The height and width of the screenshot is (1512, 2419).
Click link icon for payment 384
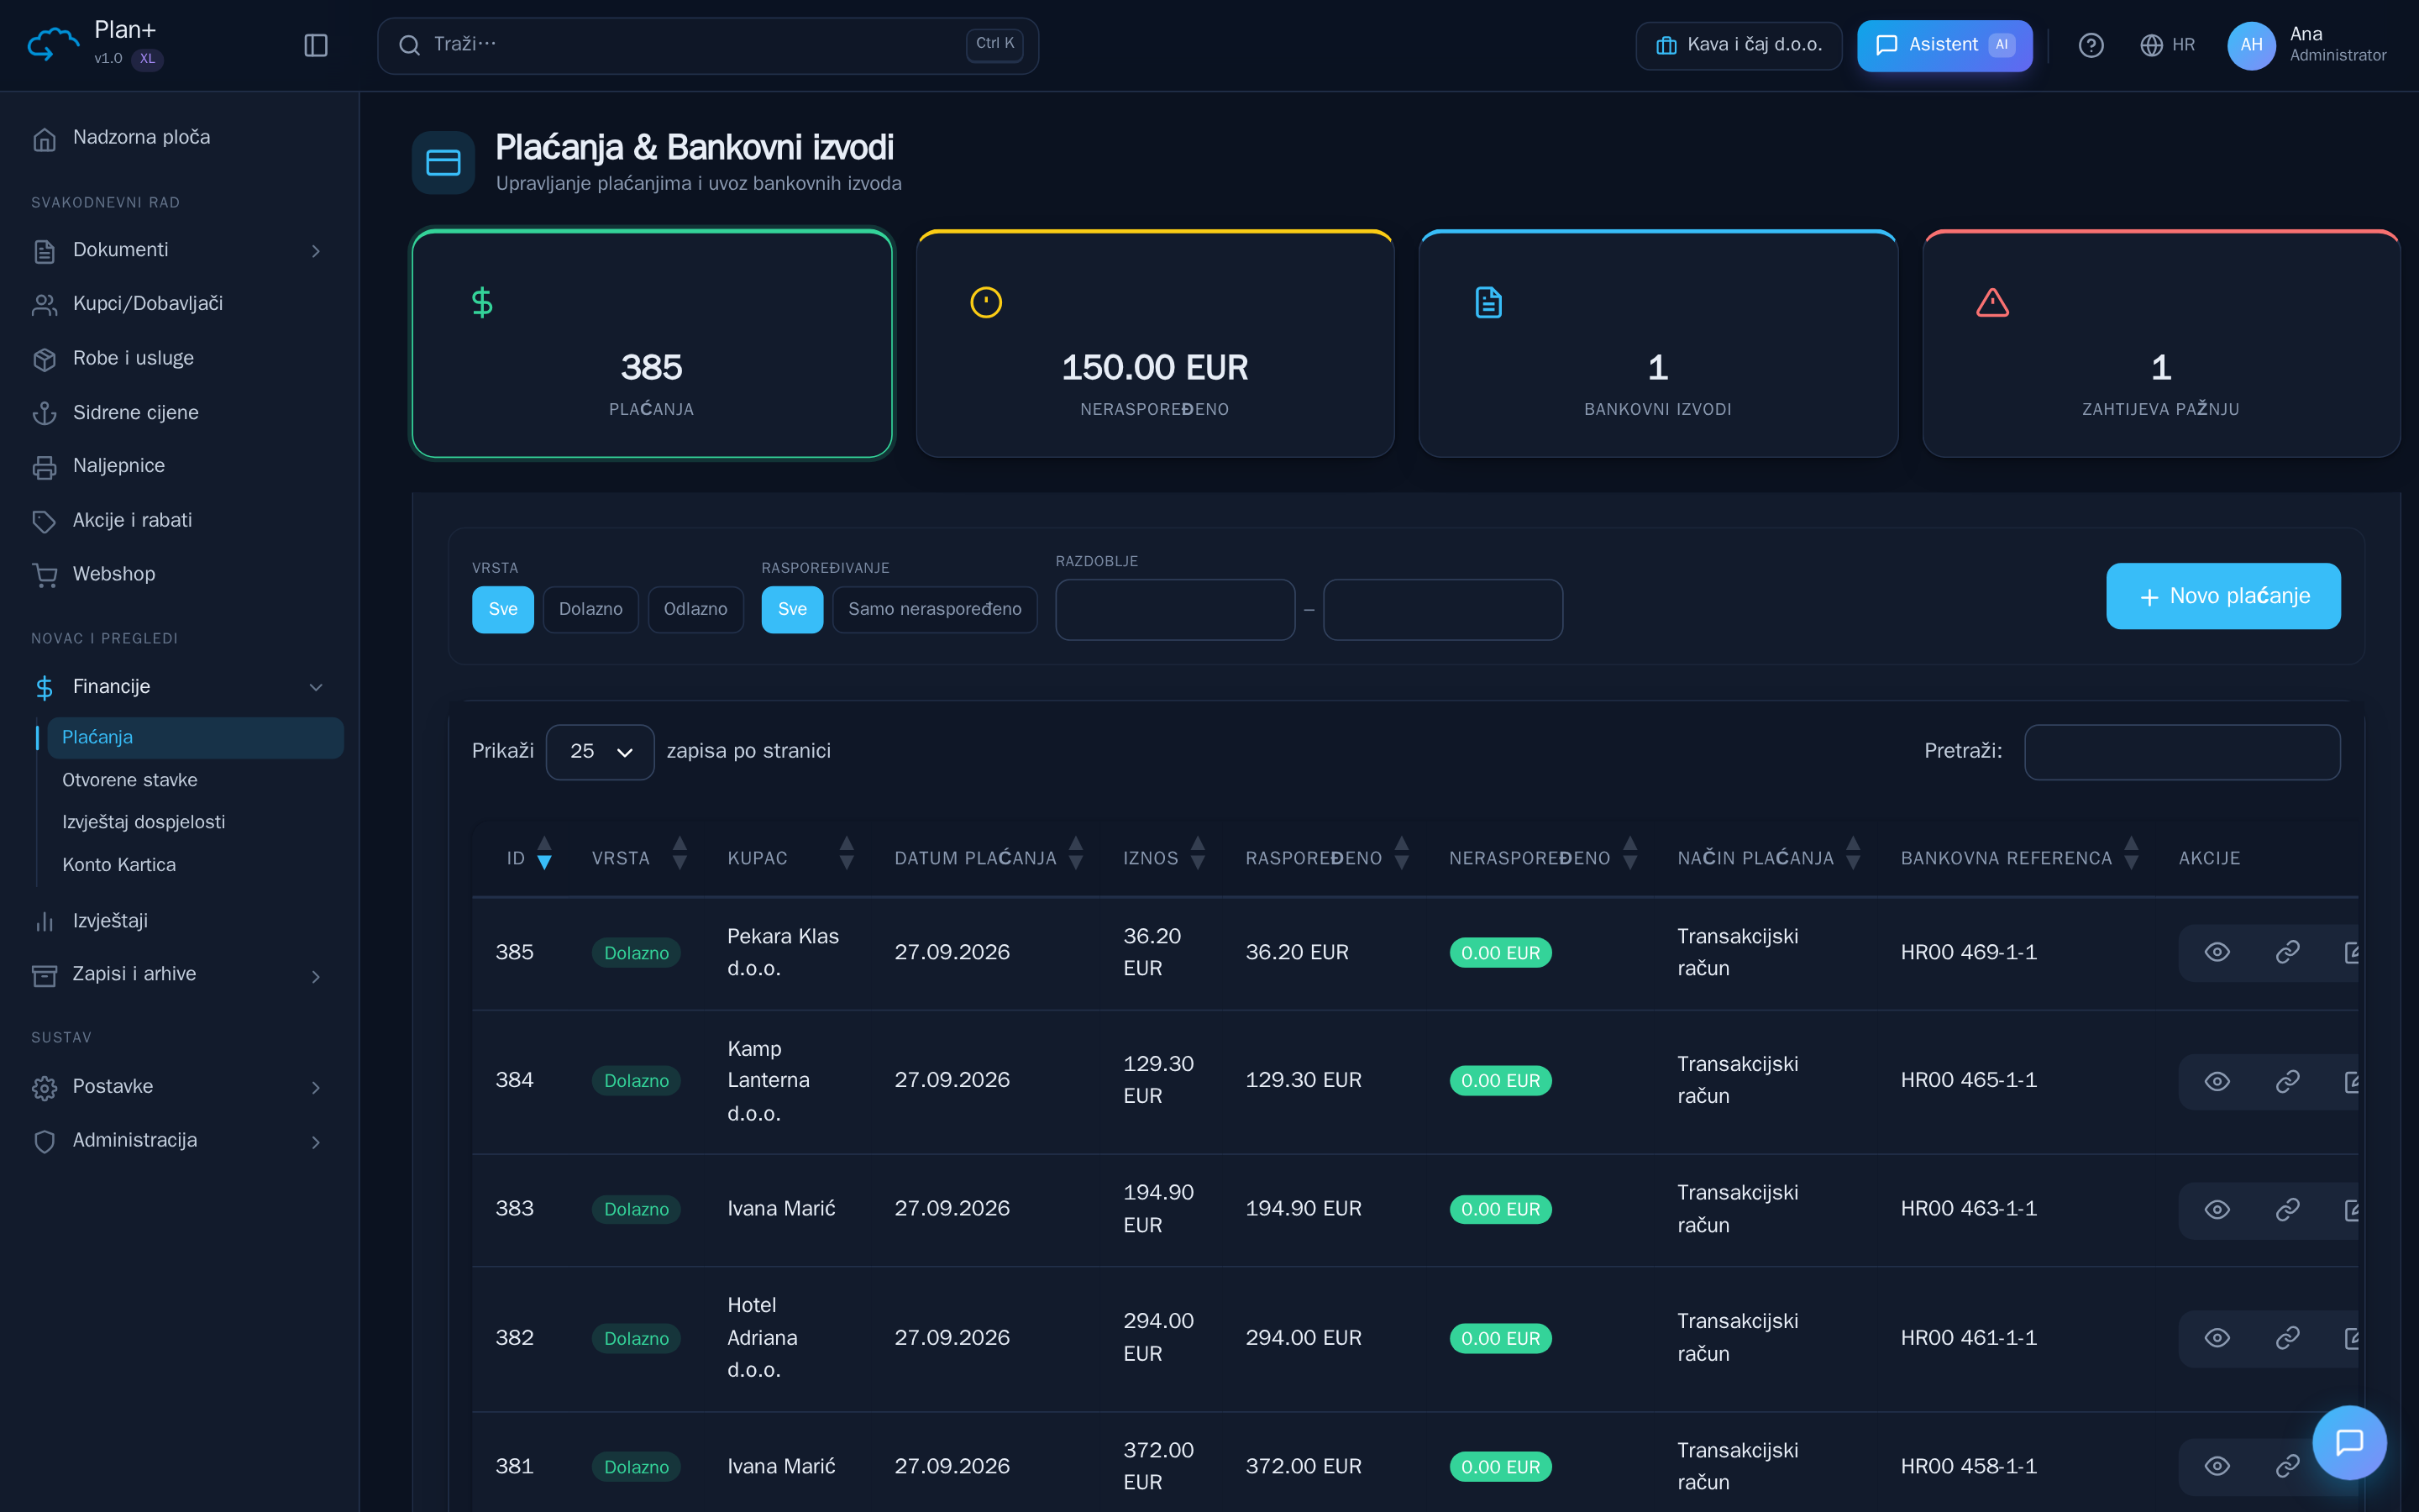click(2287, 1081)
